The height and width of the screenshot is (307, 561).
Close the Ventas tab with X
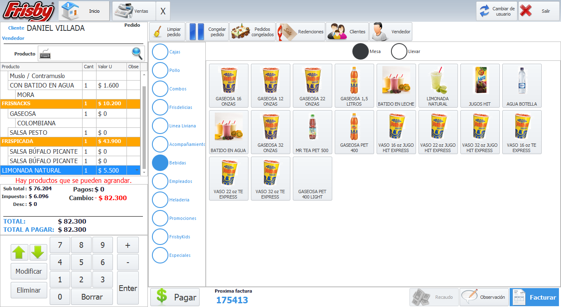coord(163,11)
